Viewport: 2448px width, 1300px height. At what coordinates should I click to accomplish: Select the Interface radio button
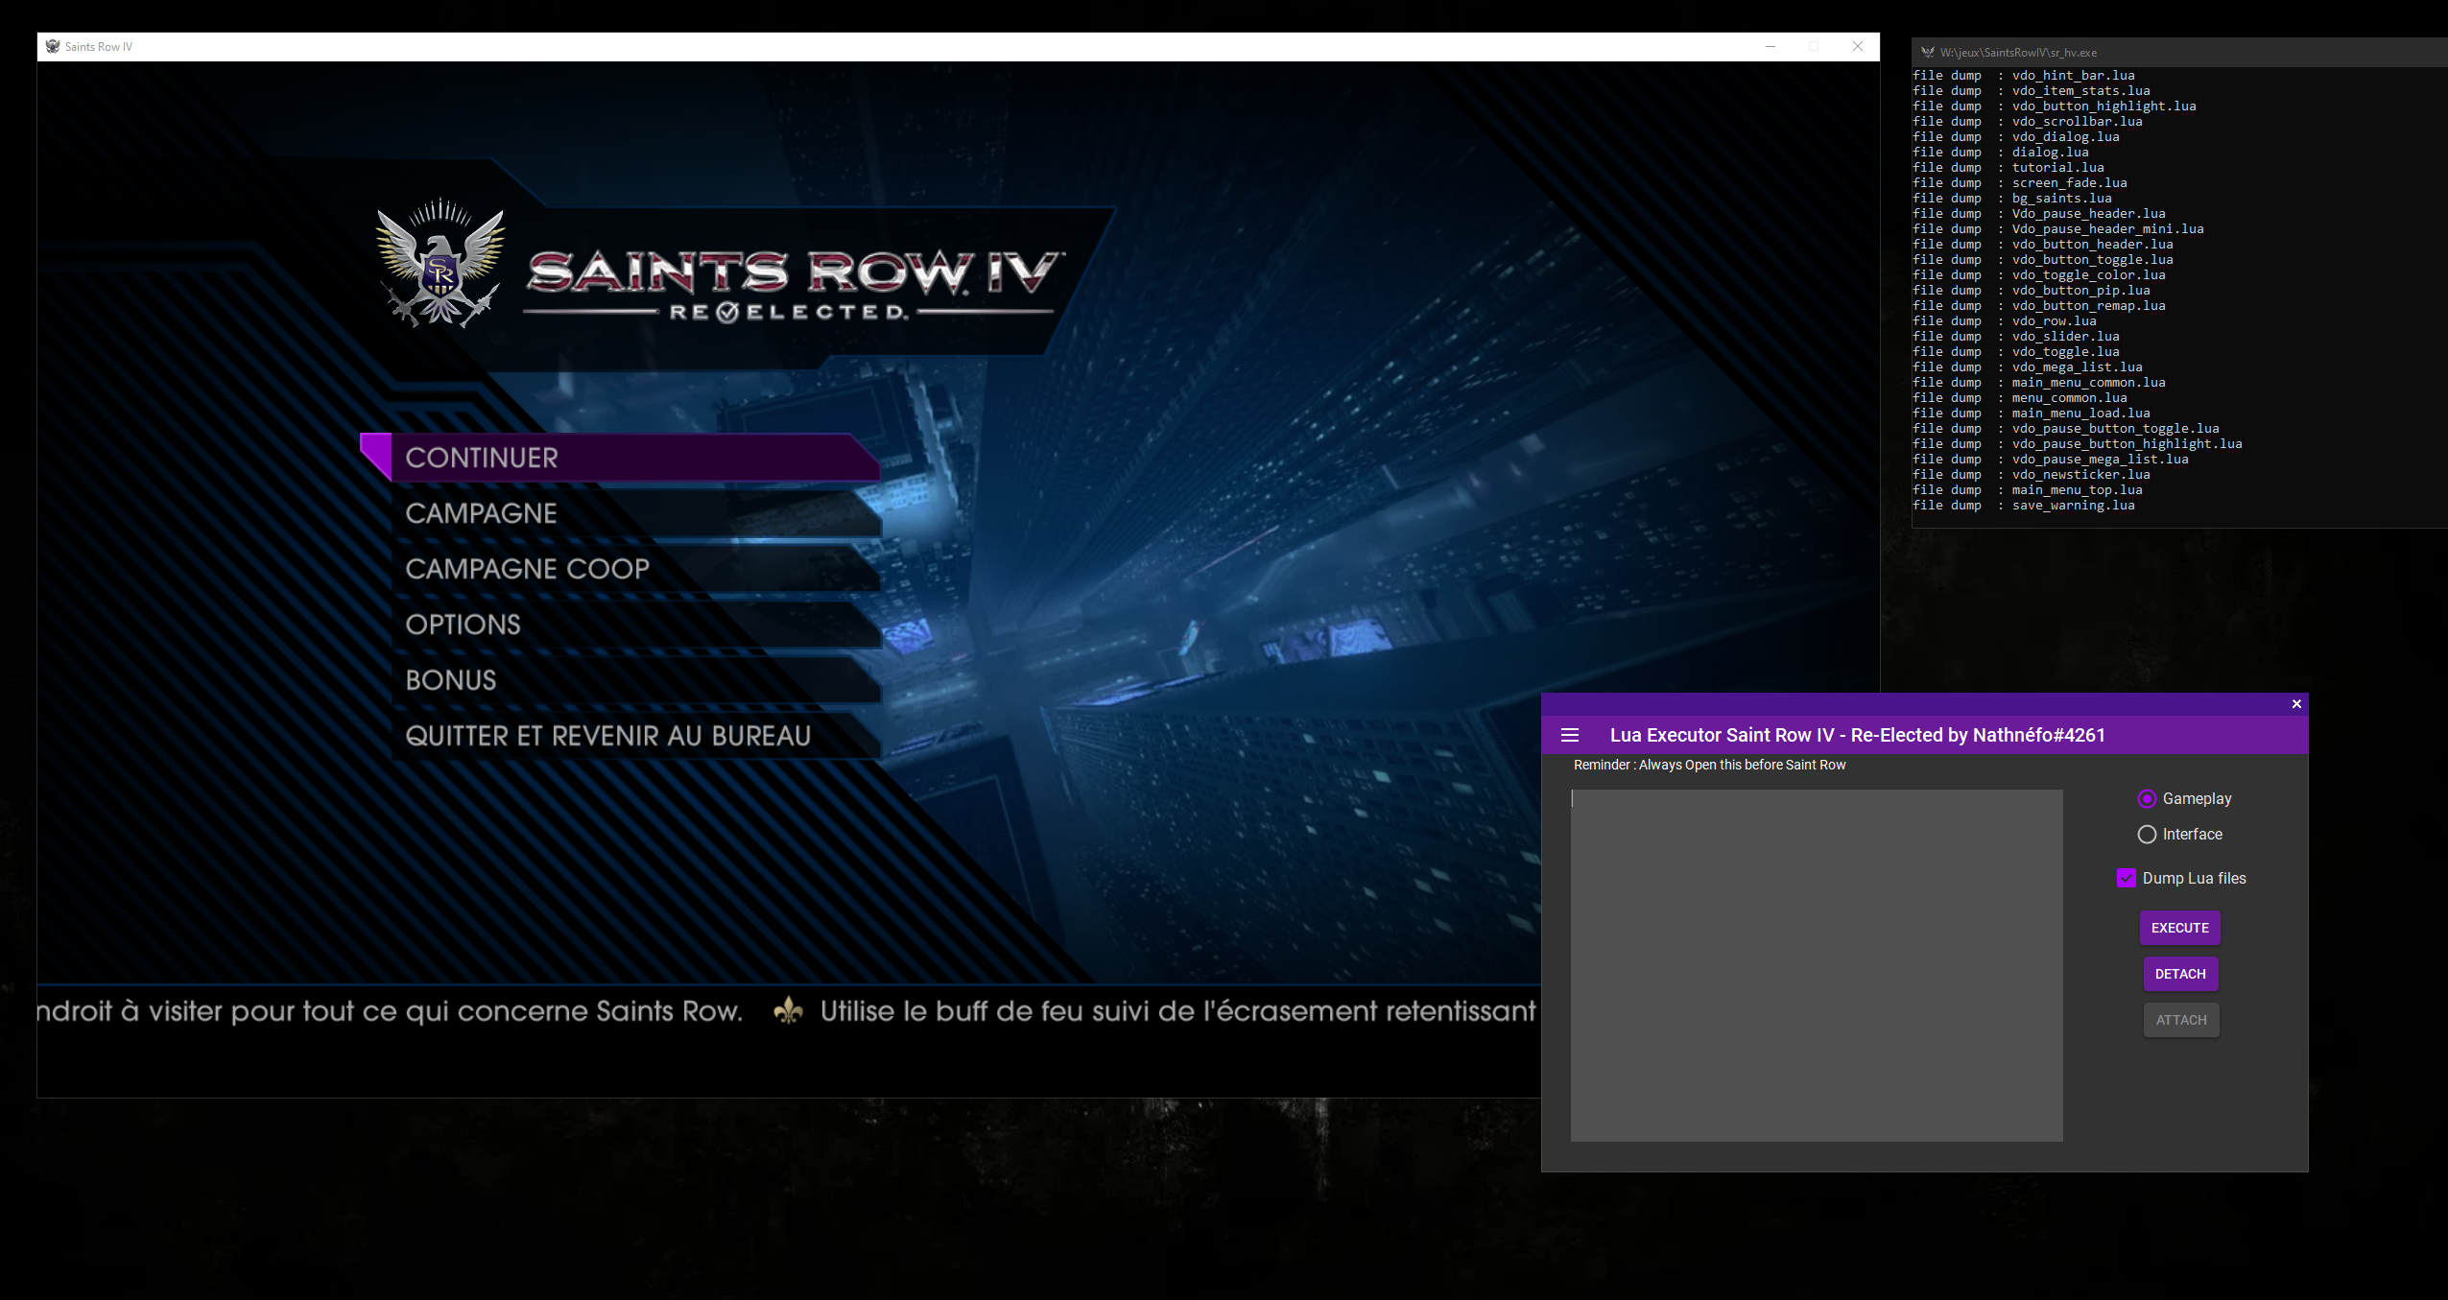point(2147,835)
